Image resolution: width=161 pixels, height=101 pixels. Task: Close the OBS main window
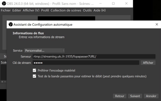point(126,4)
